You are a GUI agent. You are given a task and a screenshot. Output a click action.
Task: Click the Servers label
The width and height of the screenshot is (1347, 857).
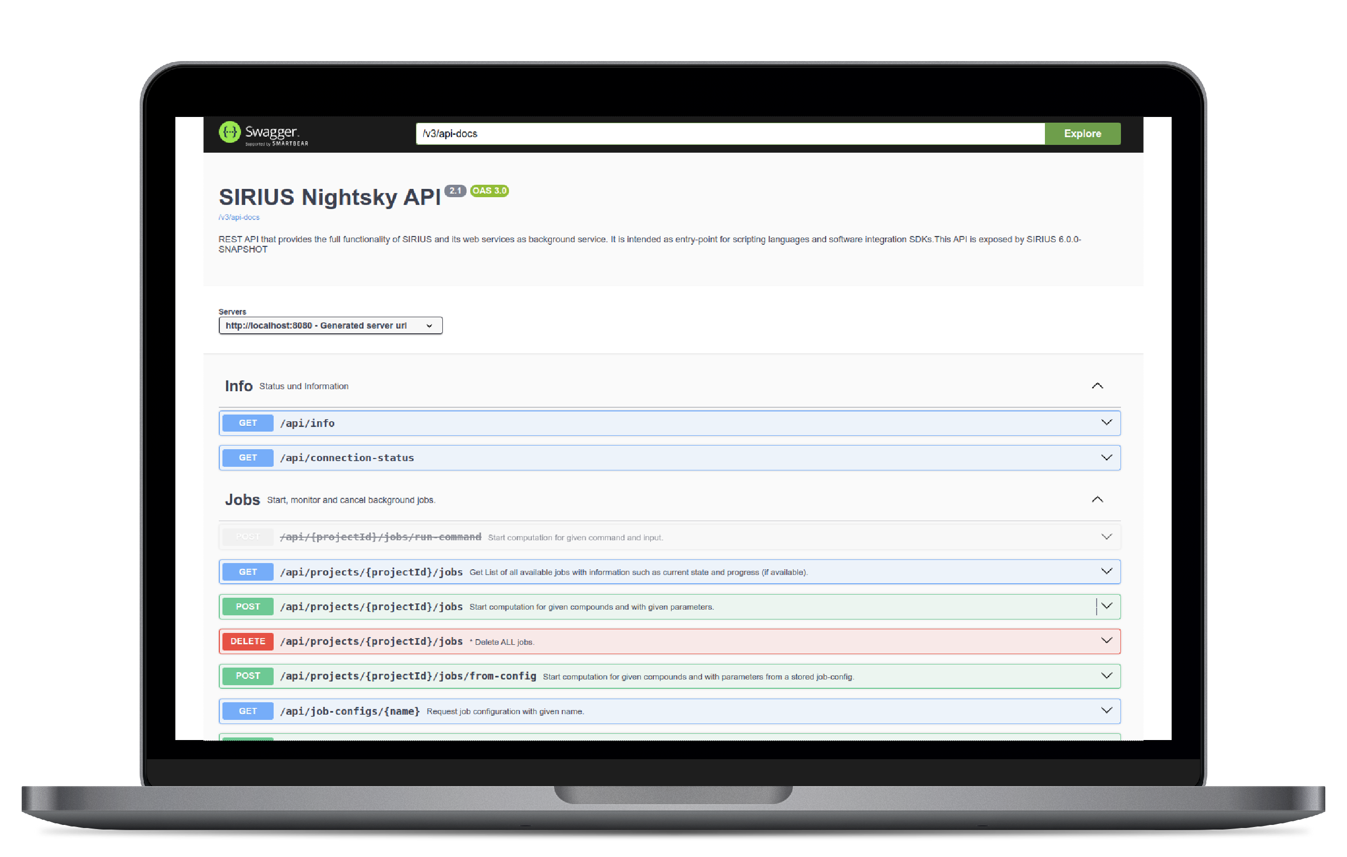click(x=232, y=312)
